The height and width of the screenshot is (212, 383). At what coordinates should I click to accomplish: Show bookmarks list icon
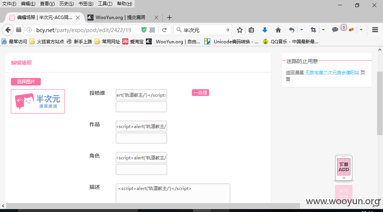(x=251, y=30)
